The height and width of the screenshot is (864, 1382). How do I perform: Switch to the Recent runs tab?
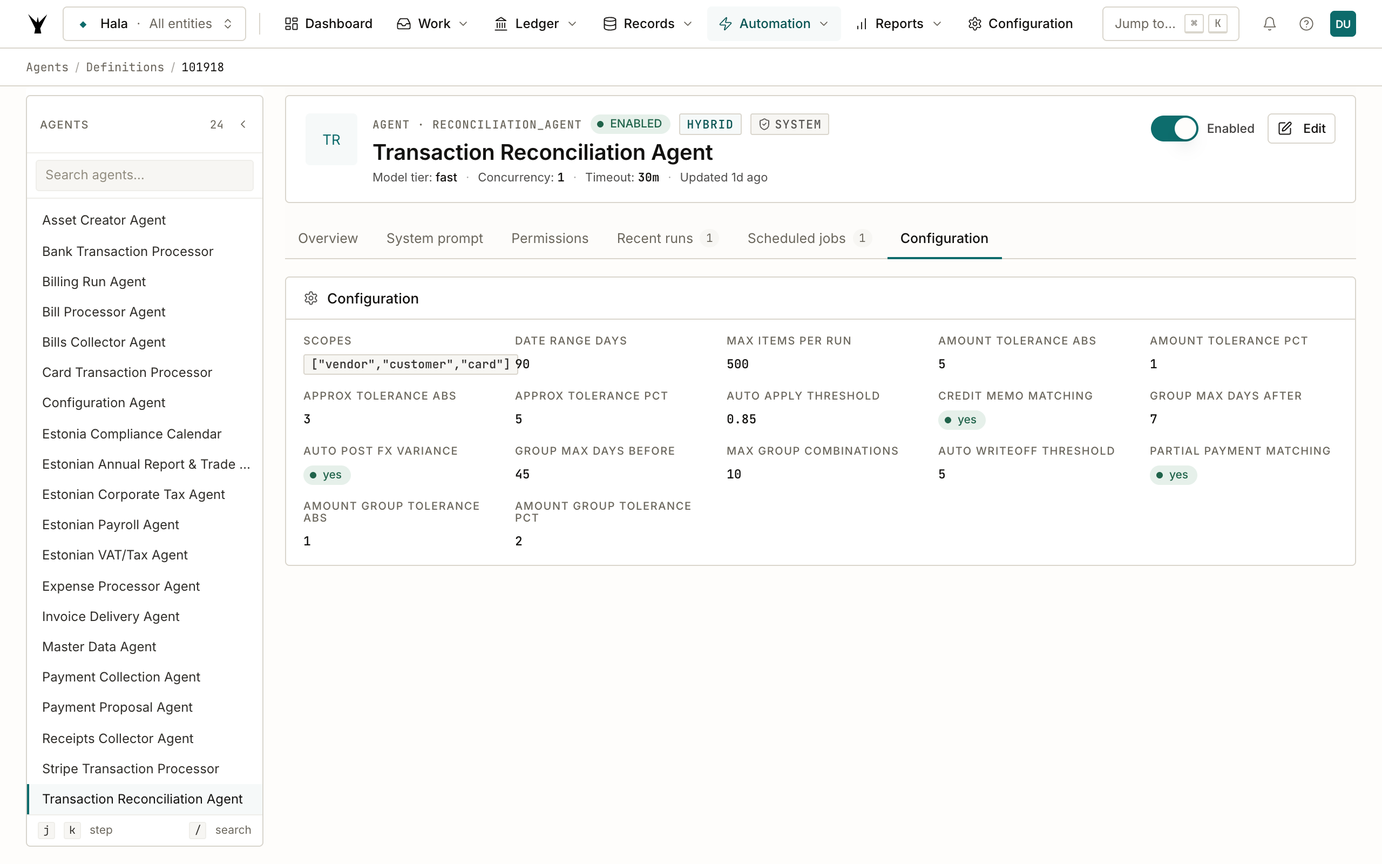[x=667, y=238]
